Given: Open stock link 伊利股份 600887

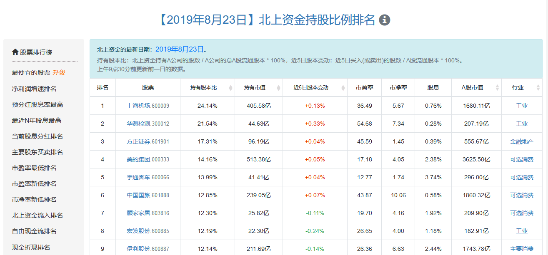Looking at the screenshot, I should (x=148, y=249).
